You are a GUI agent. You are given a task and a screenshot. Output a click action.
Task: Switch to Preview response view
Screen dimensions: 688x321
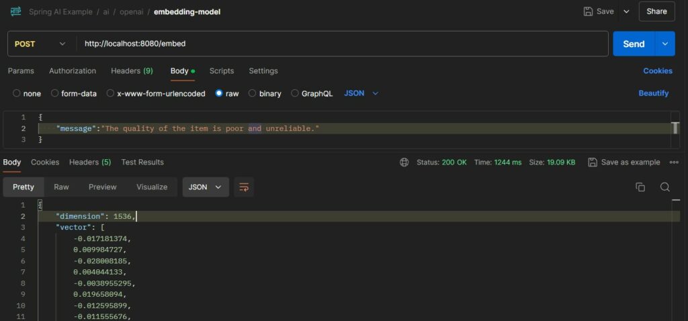pos(103,187)
